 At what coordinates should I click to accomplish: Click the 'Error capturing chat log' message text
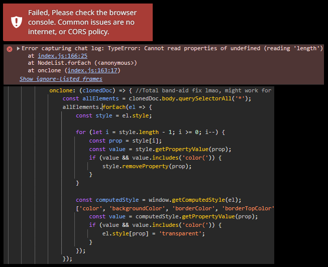(172, 48)
